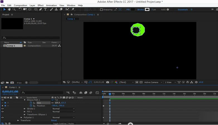This screenshot has height=125, width=218.
Task: Toggle visibility of Stroke 1
Action: point(3,109)
